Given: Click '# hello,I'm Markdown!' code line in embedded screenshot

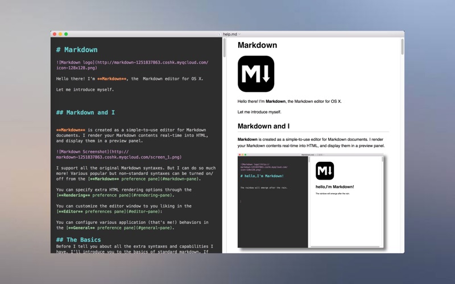Looking at the screenshot, I should click(262, 176).
